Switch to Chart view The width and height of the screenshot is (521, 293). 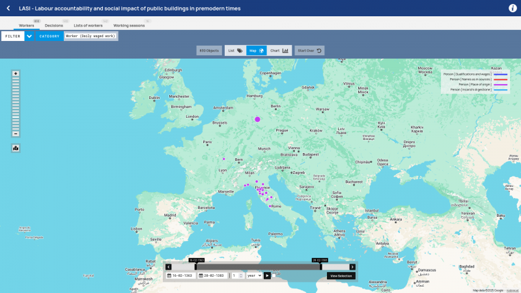(x=279, y=51)
